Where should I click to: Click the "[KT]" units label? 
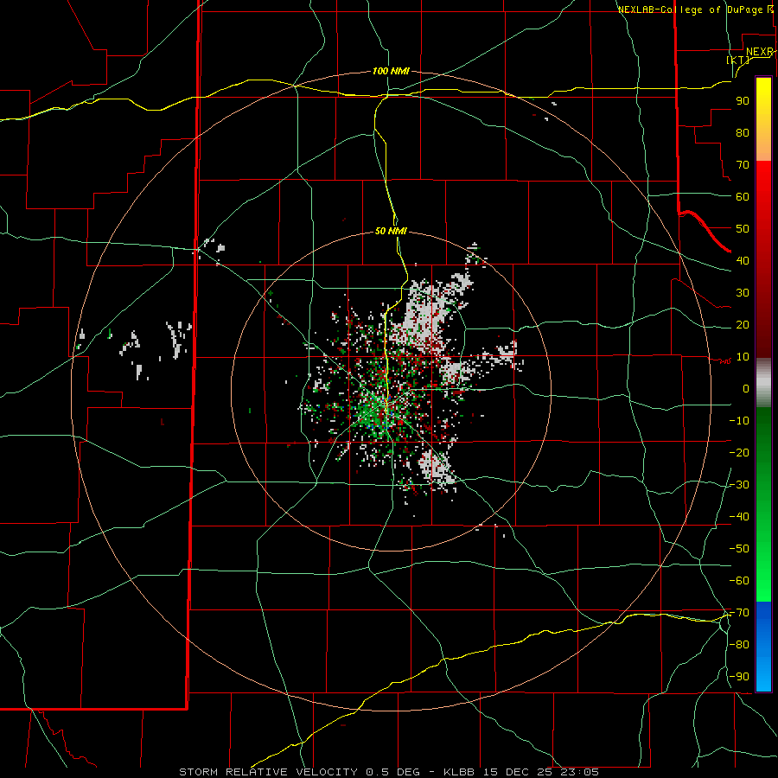pos(738,60)
